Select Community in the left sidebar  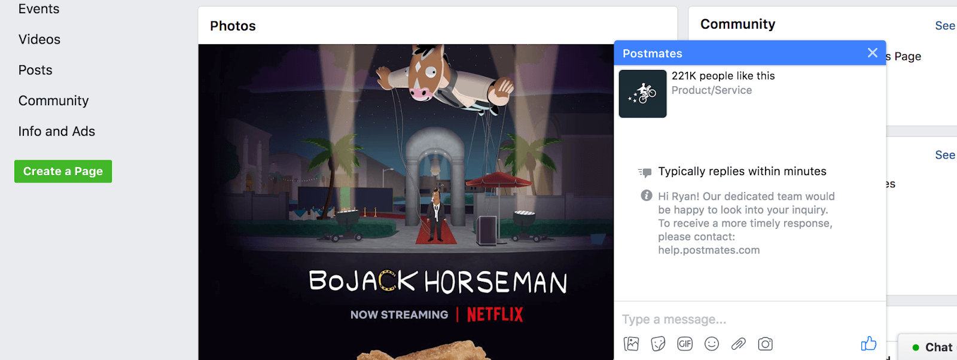pos(54,100)
